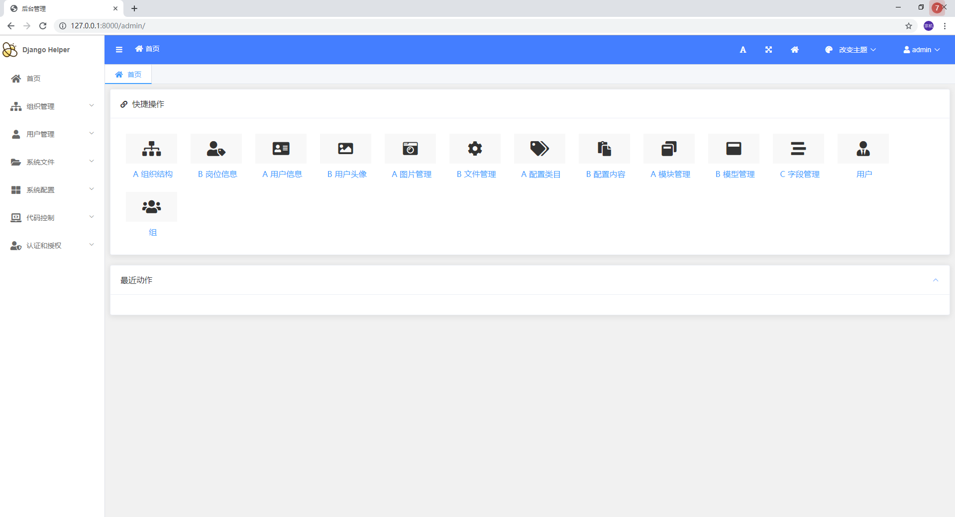Image resolution: width=955 pixels, height=517 pixels.
Task: Switch to the 首页 tab
Action: [x=128, y=75]
